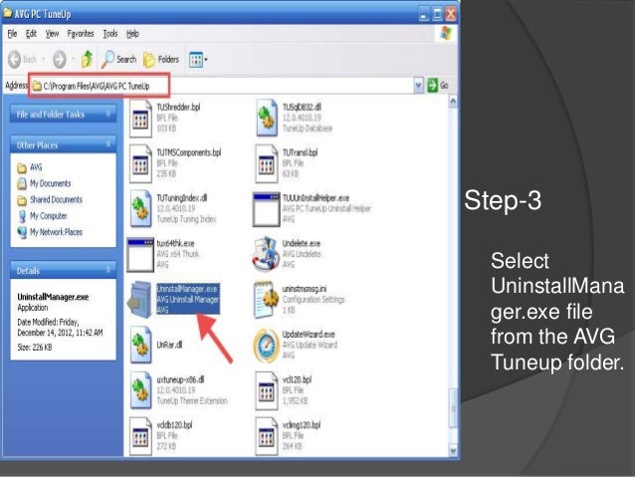This screenshot has width=635, height=477.
Task: Maximize the AVG PC TuneUp window
Action: point(437,15)
